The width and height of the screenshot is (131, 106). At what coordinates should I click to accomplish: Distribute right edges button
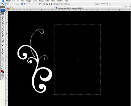tap(66, 4)
